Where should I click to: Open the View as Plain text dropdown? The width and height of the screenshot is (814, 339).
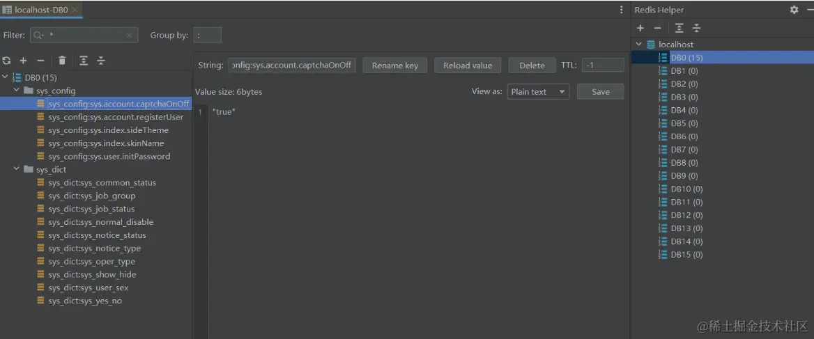tap(538, 92)
